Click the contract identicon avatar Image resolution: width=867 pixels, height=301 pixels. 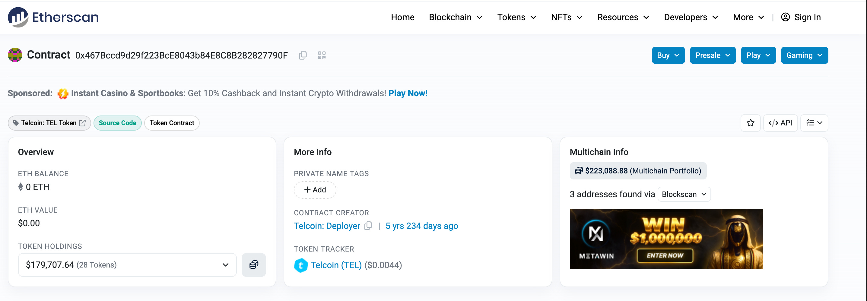[15, 55]
